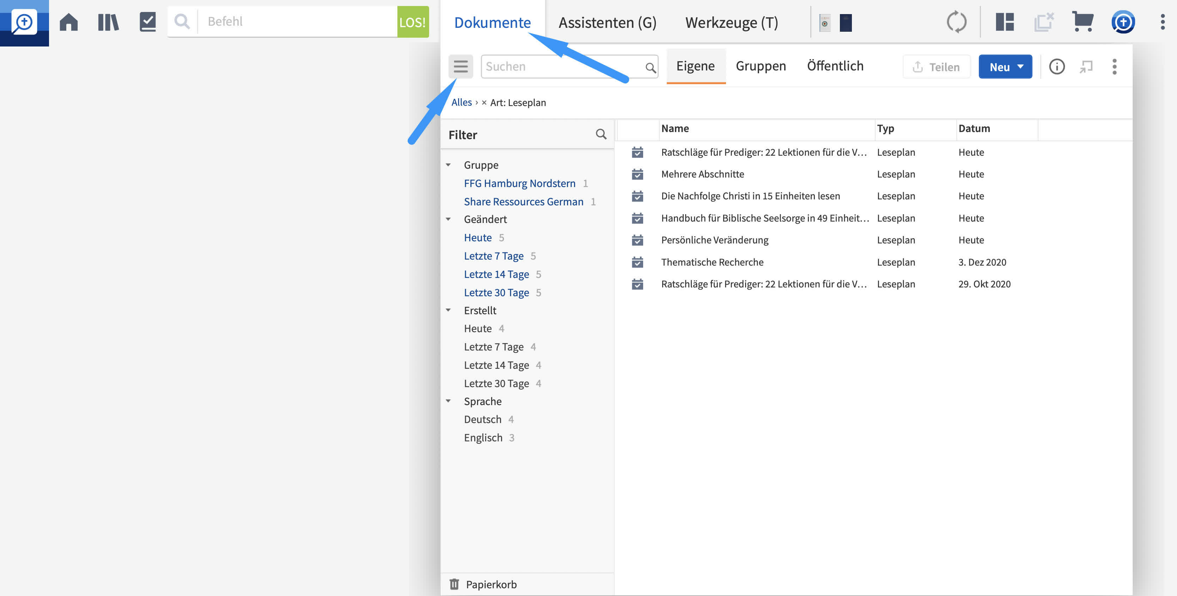Collapse the Sprache filter section

448,401
